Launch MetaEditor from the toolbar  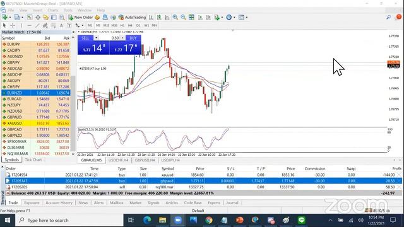pyautogui.click(x=97, y=17)
